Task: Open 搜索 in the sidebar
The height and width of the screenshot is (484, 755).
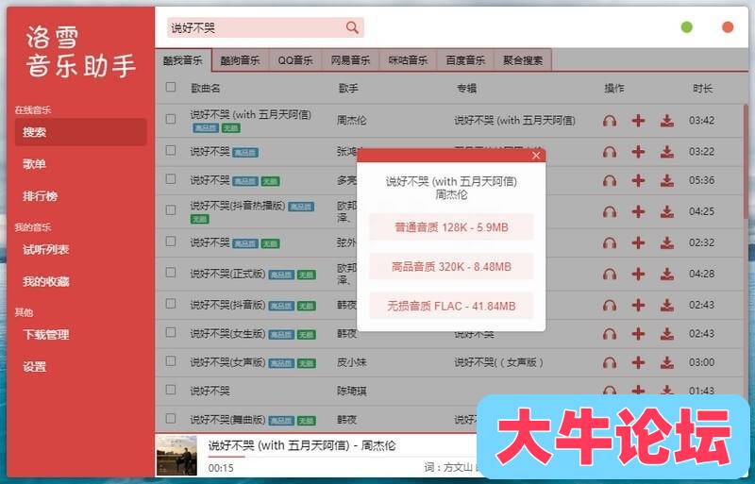Action: [x=80, y=132]
